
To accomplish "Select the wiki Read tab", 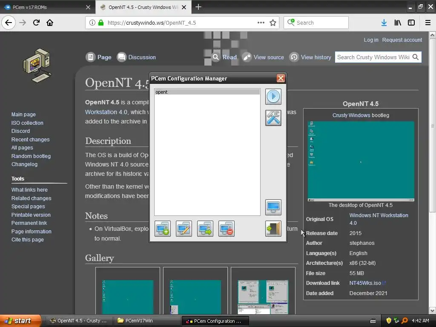I will tap(224, 57).
